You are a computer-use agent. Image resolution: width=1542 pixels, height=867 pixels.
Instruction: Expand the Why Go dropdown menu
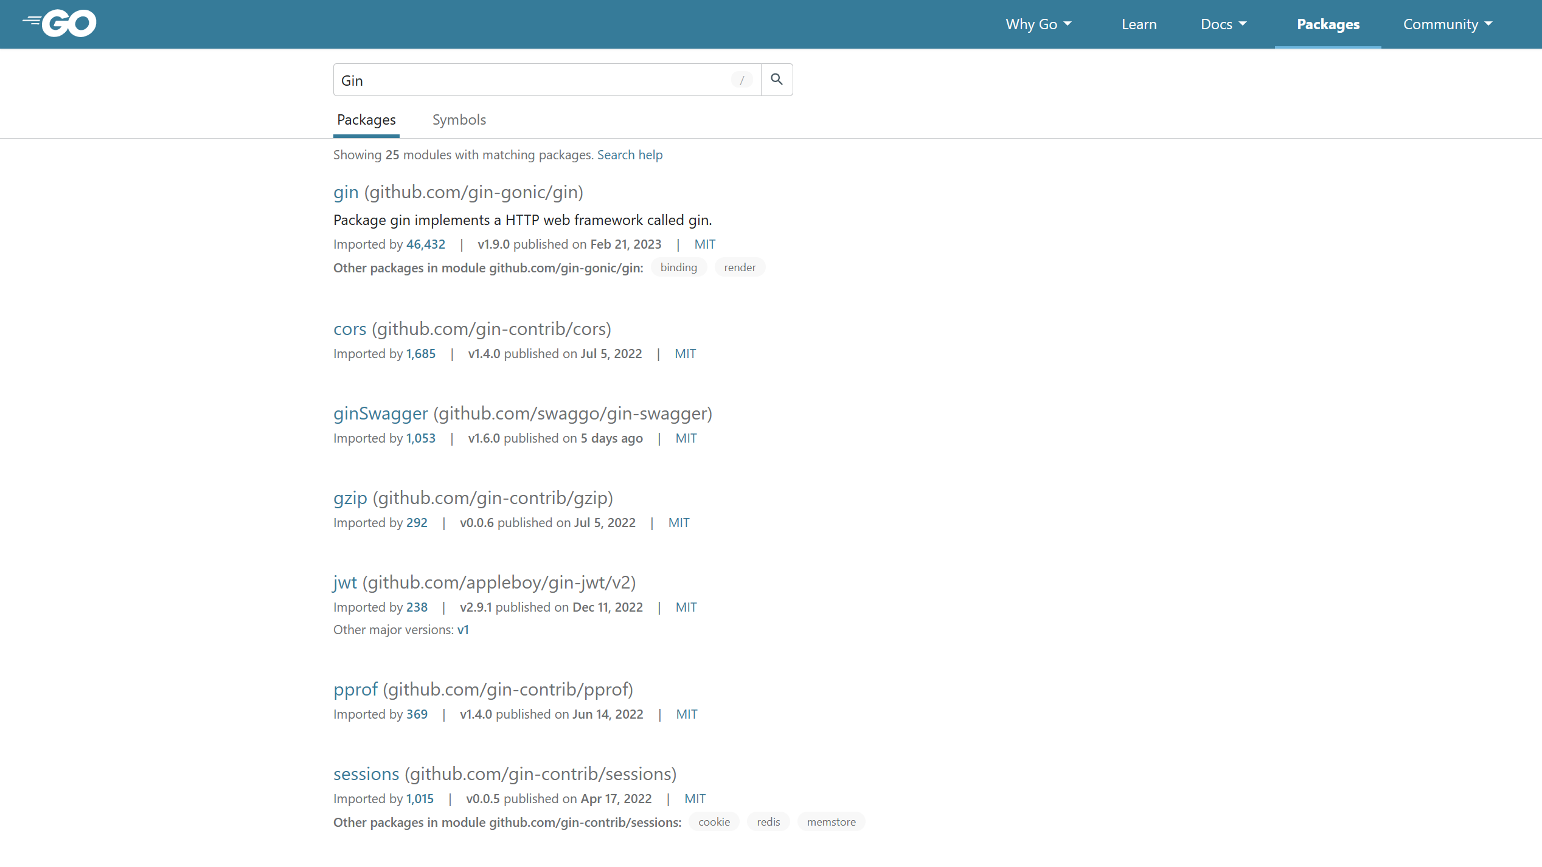[1038, 24]
